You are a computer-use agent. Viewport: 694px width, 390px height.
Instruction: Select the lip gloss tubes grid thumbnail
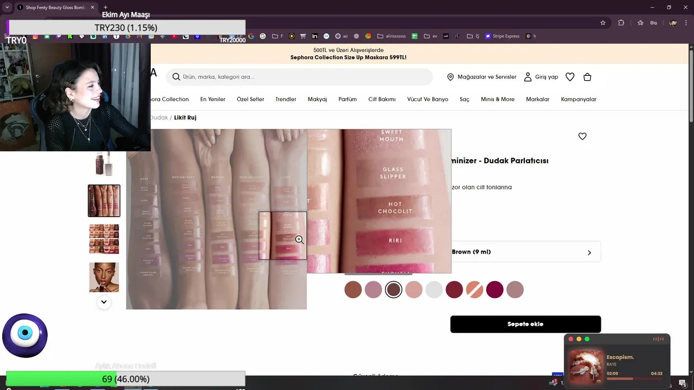tap(104, 239)
